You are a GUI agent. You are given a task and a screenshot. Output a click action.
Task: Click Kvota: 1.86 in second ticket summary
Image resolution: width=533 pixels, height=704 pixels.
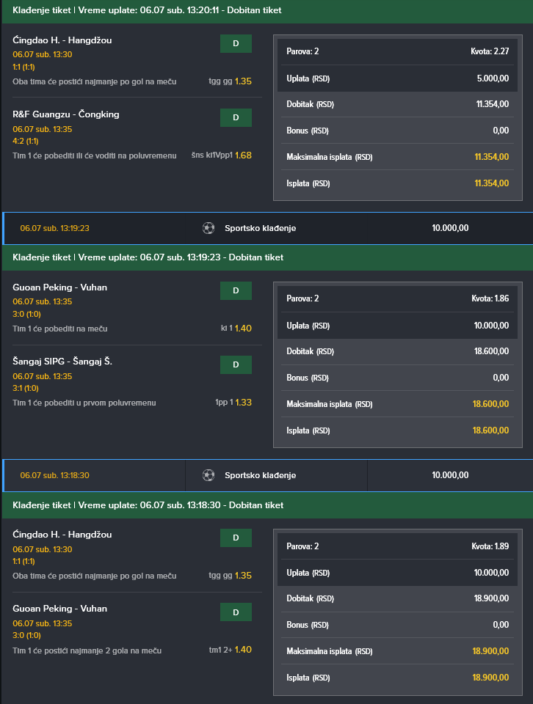pyautogui.click(x=490, y=298)
